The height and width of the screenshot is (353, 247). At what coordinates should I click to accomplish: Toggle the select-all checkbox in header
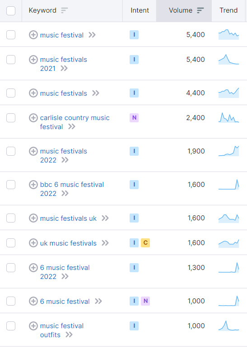click(11, 10)
